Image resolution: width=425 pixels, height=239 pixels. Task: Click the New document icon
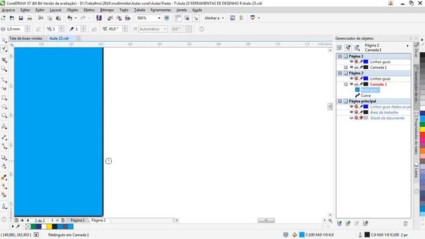click(3, 18)
